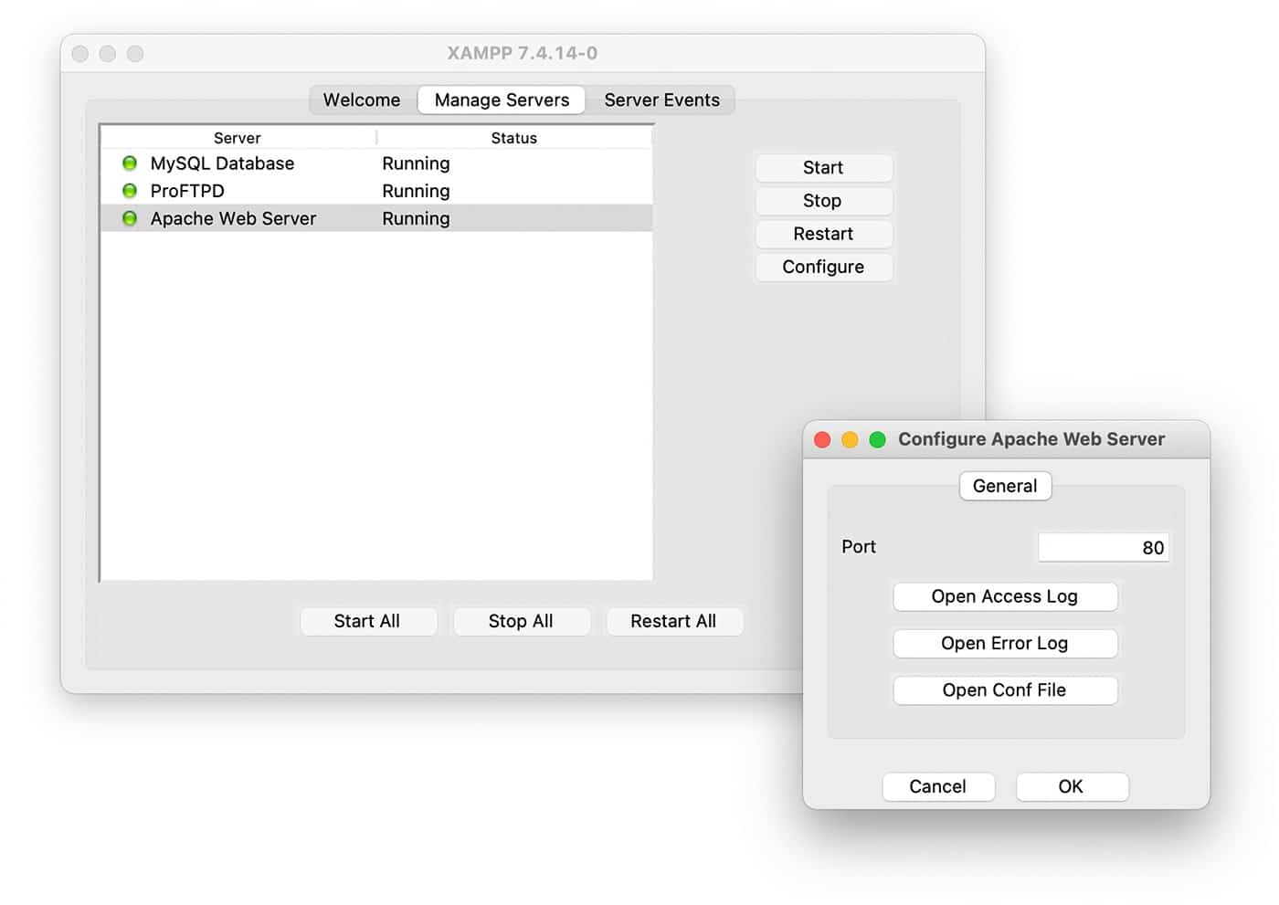Minimize the Configure Apache dialog with yellow button
Screen dimensions: 1279x905
coord(850,440)
